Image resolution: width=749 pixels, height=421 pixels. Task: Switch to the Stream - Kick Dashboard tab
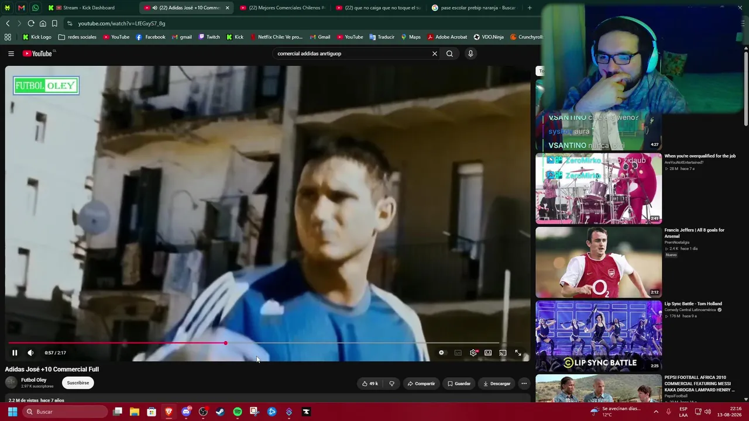[x=90, y=8]
